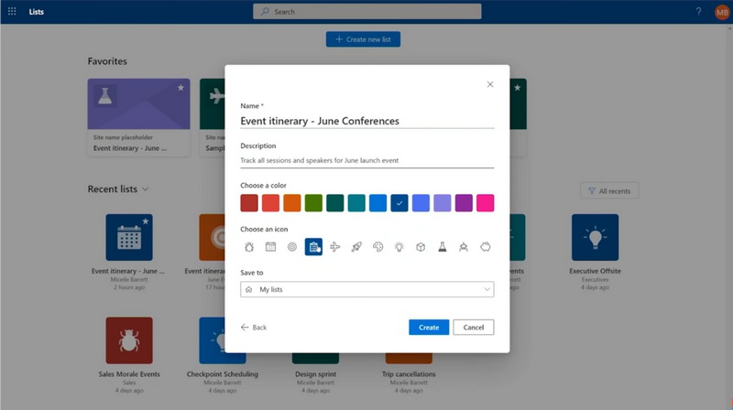
Task: Select the lightbulb icon
Action: click(399, 247)
